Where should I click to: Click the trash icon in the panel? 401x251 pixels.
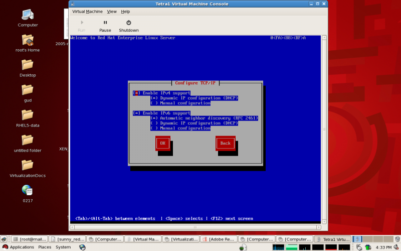pyautogui.click(x=397, y=239)
